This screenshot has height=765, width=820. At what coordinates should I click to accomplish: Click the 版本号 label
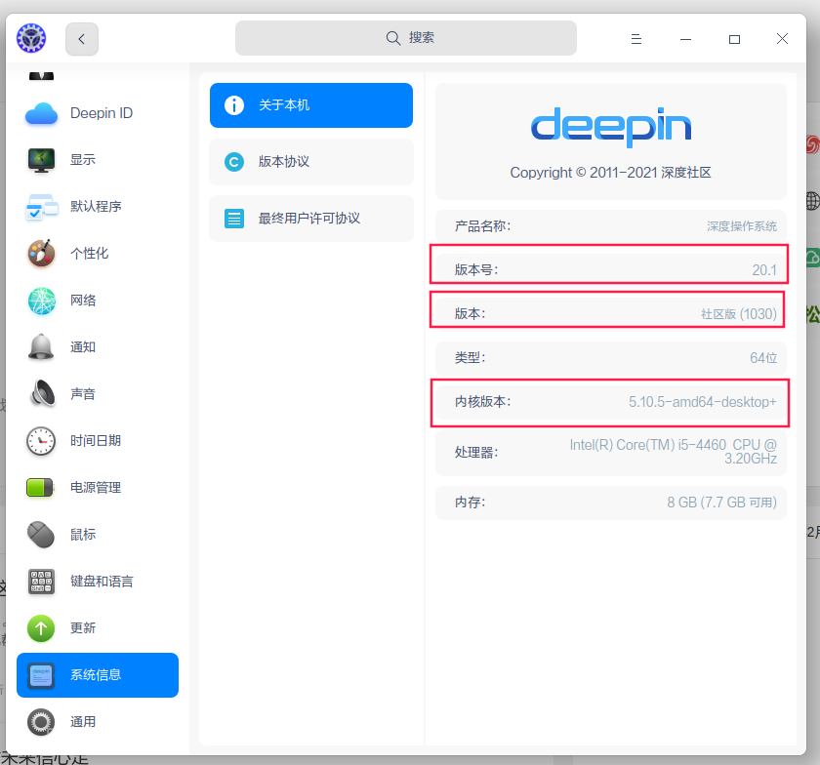click(476, 270)
